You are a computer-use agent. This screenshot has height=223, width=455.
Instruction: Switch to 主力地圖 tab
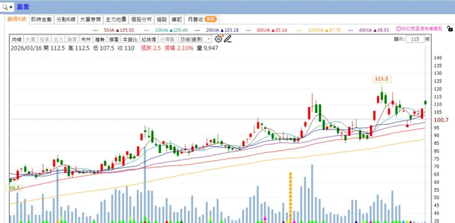pos(116,20)
